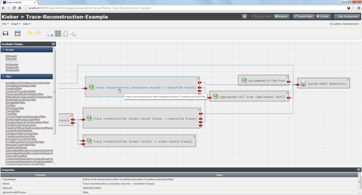Toggle the grid display icon
362x195 pixels.
[58, 33]
